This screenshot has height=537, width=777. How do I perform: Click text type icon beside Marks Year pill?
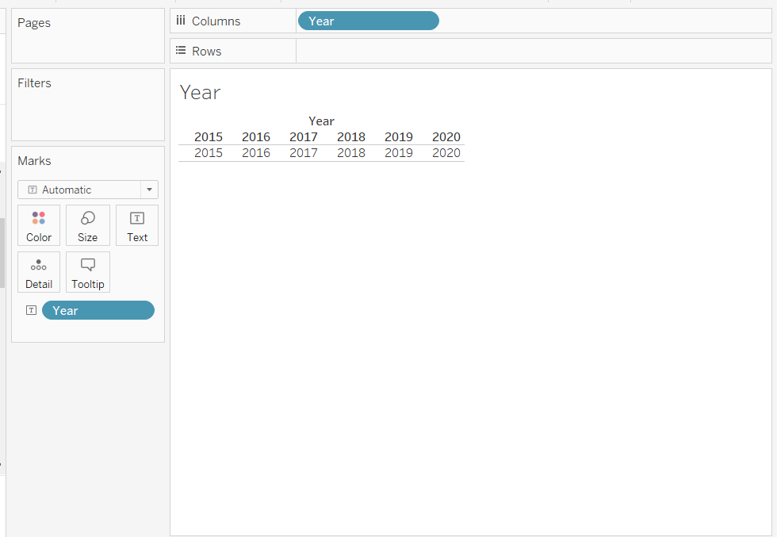[x=31, y=310]
